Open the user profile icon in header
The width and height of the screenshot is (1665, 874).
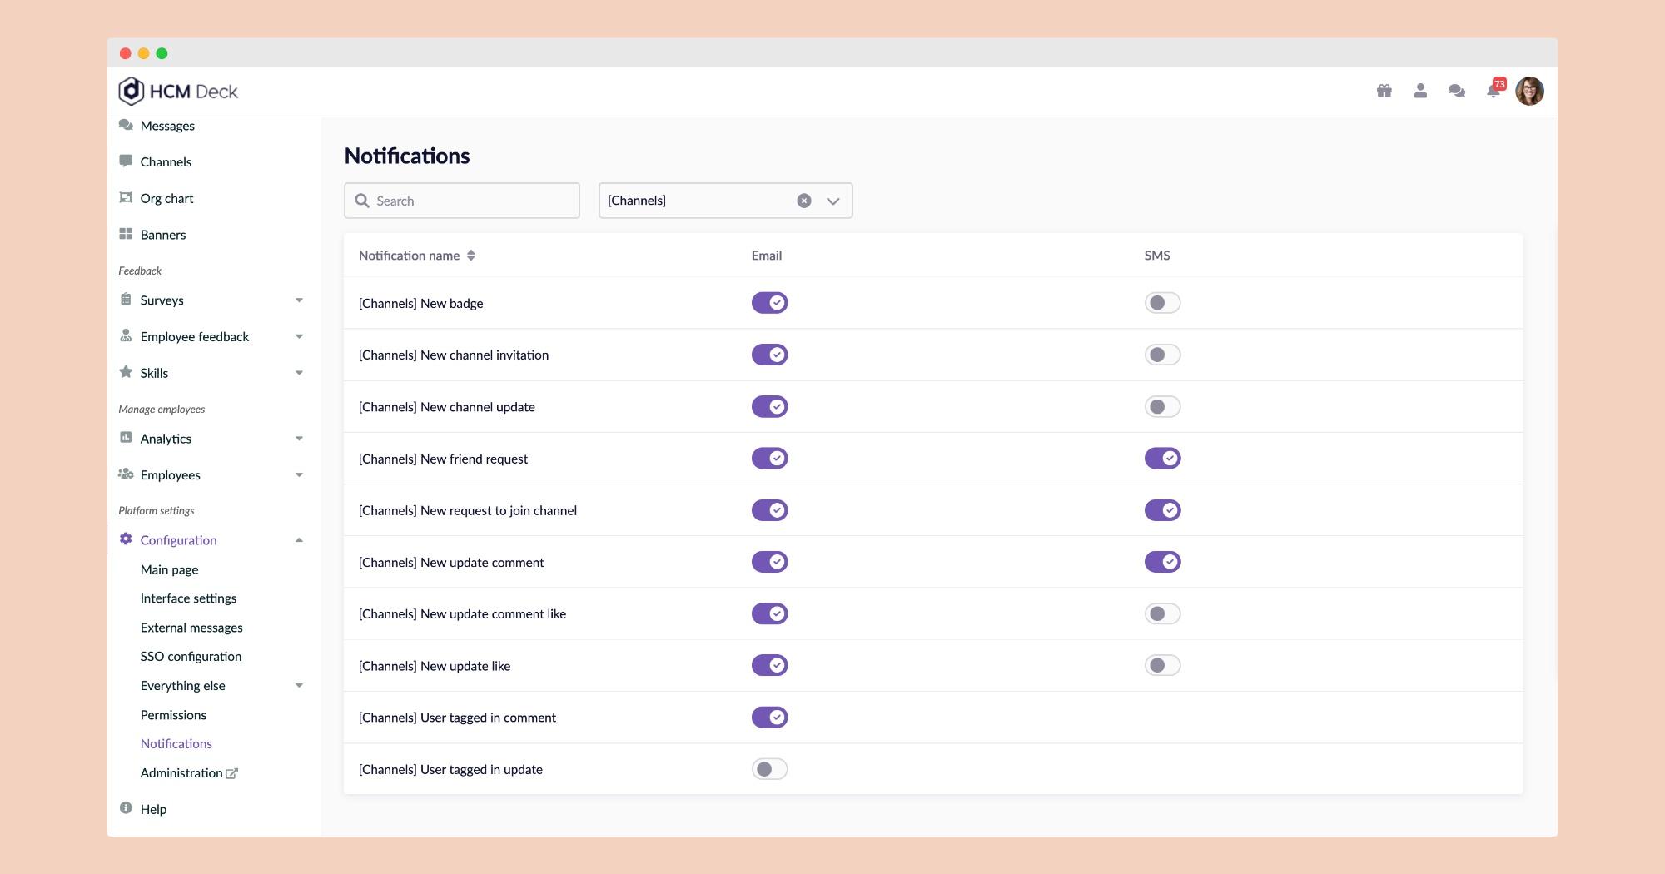[x=1420, y=91]
